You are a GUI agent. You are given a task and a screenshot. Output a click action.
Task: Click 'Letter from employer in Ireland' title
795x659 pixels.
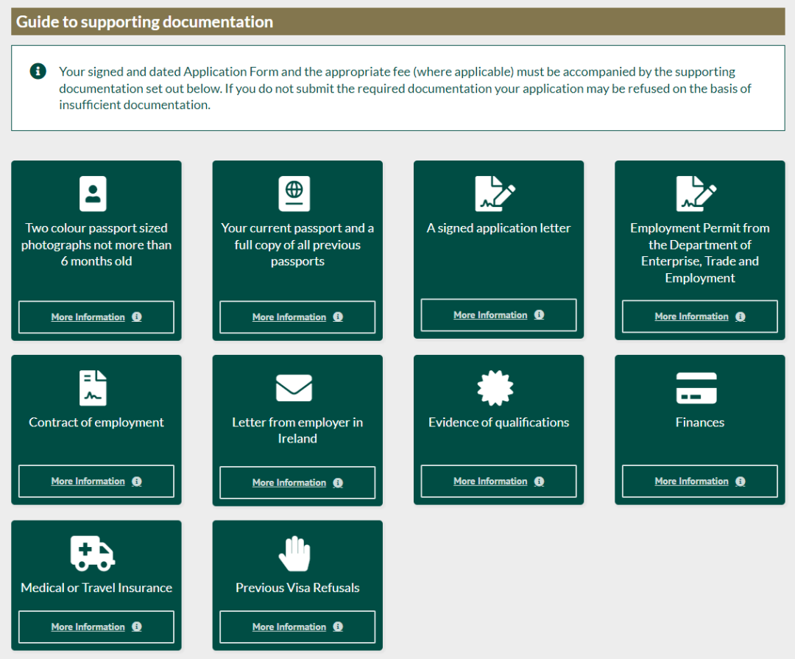point(297,430)
